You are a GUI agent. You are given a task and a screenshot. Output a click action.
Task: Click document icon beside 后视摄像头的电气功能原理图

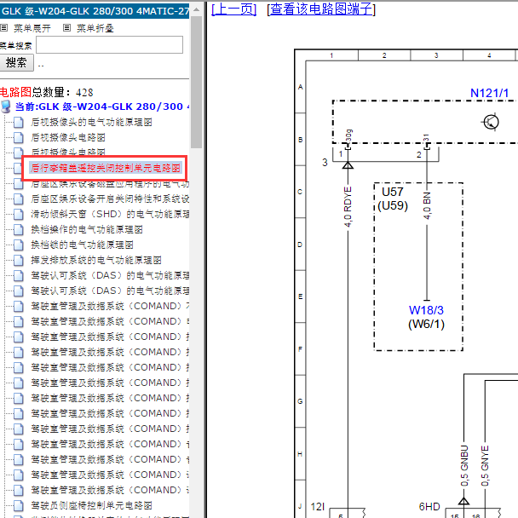tap(19, 122)
